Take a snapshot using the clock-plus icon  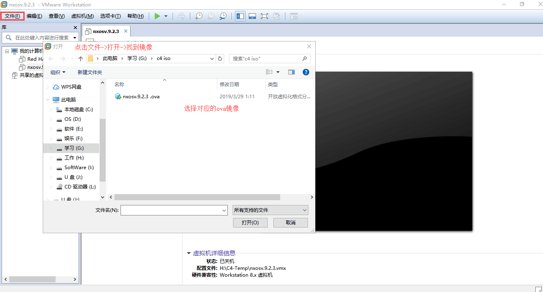(x=199, y=16)
